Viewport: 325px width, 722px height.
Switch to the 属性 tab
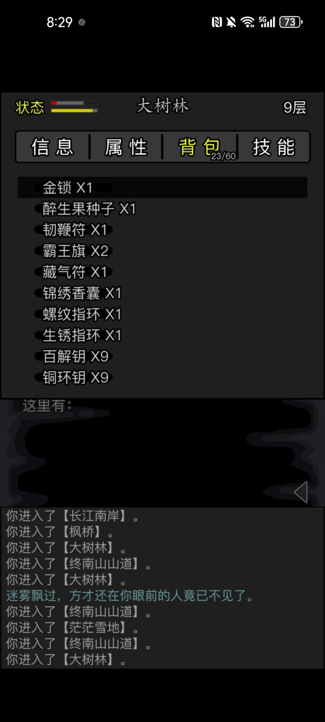pos(126,147)
